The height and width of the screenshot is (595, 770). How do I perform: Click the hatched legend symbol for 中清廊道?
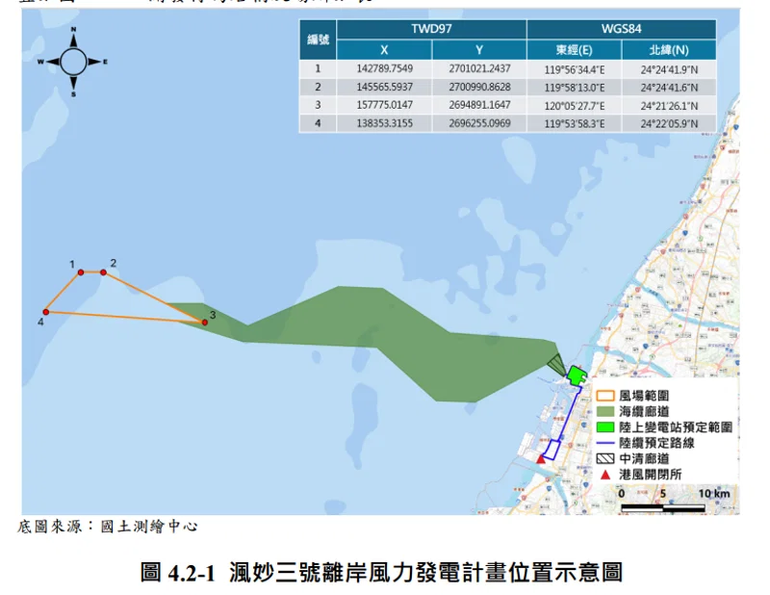pyautogui.click(x=605, y=459)
